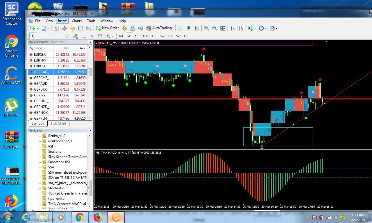The image size is (372, 223).
Task: Open the Templates dropdown
Action: point(273,28)
